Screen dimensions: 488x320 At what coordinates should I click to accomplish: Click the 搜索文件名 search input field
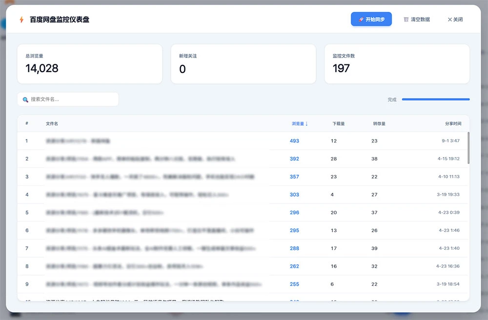(x=71, y=100)
